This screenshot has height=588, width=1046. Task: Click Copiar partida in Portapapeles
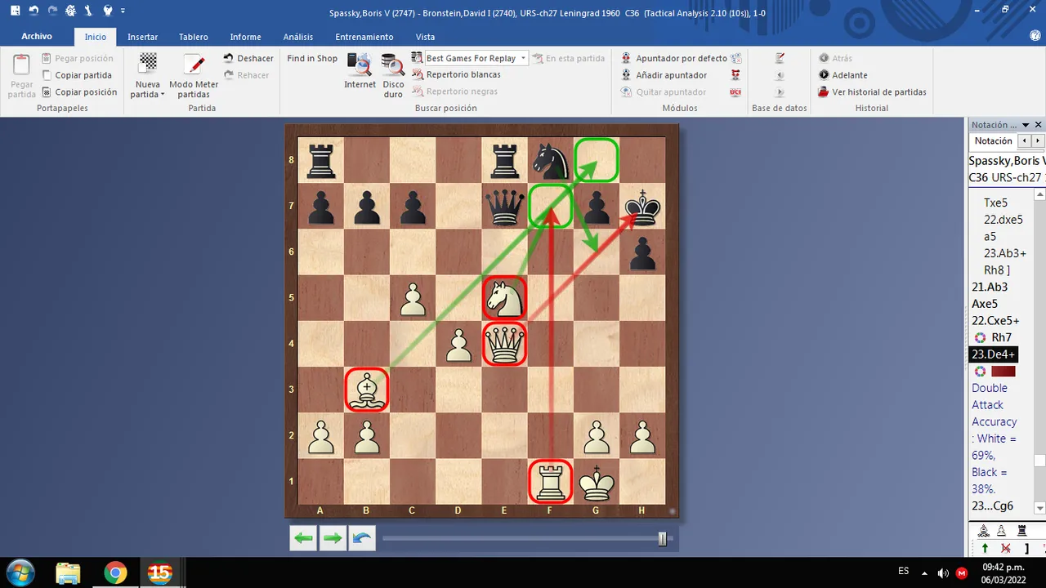click(77, 75)
